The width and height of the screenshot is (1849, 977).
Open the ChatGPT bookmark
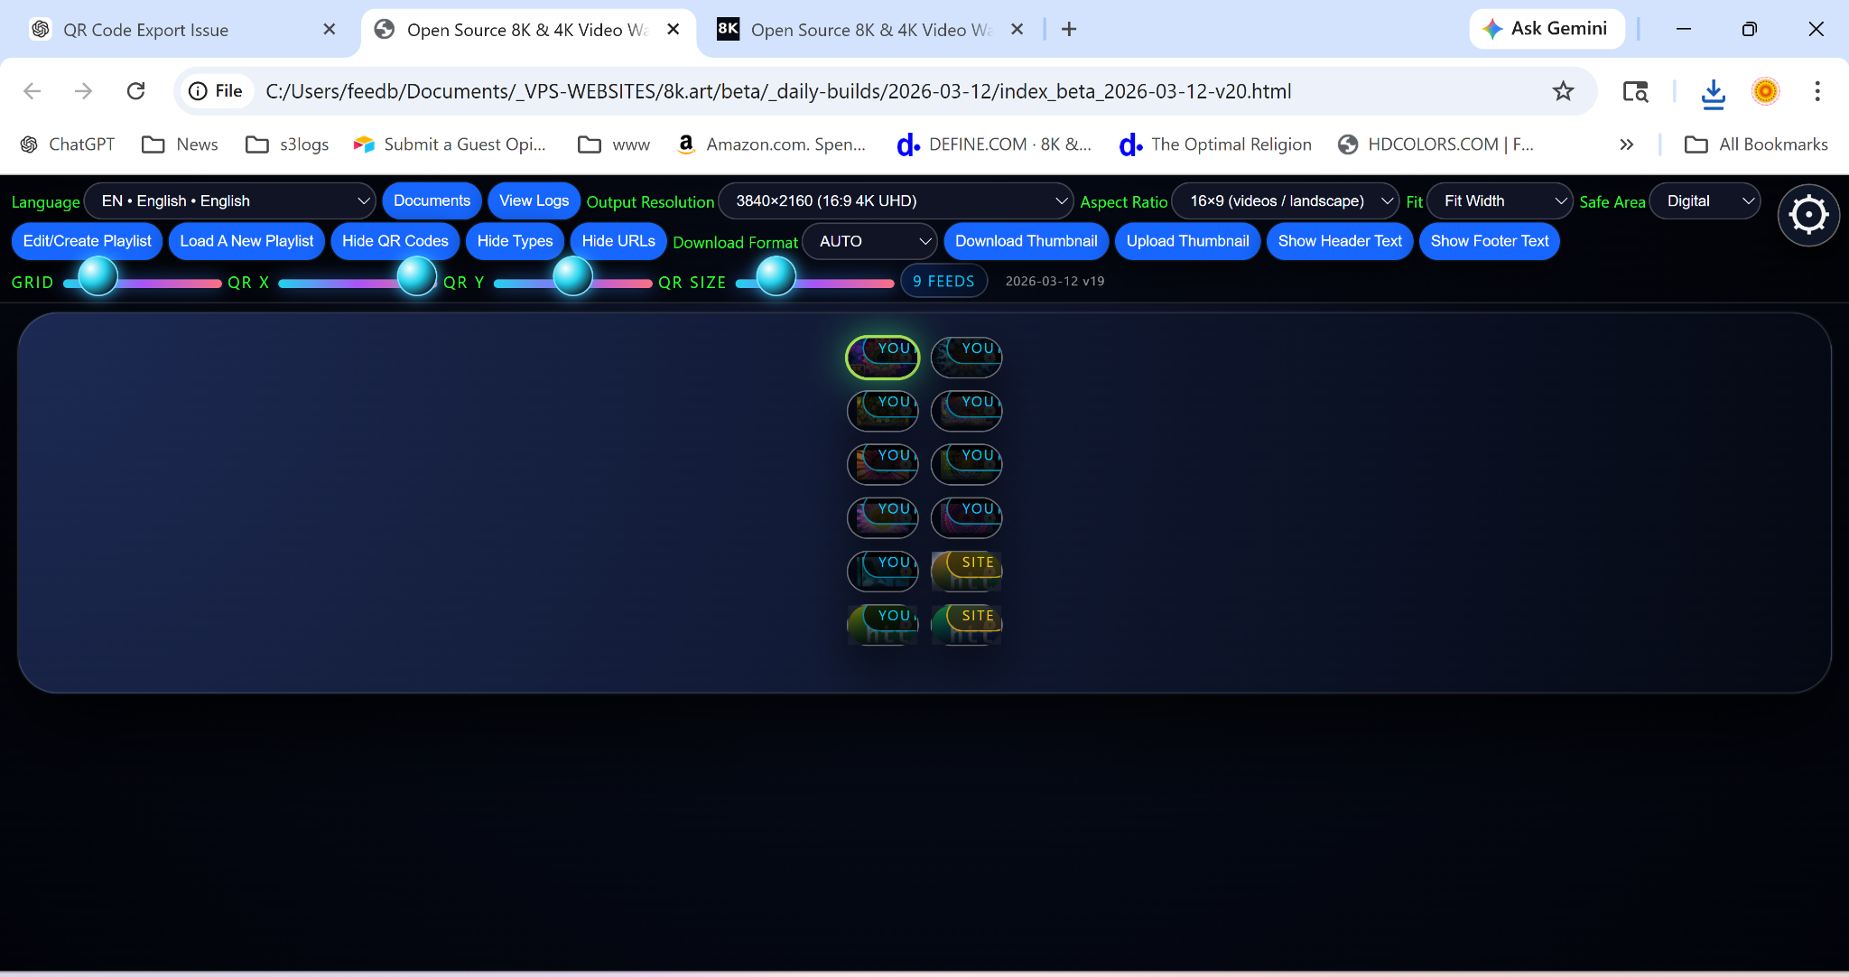click(x=68, y=144)
